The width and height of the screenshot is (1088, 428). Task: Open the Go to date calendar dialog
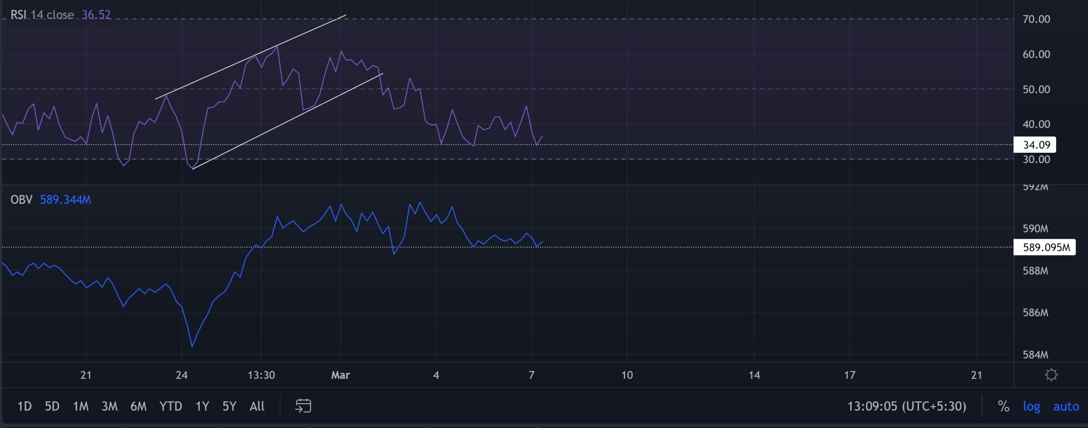[x=303, y=406]
